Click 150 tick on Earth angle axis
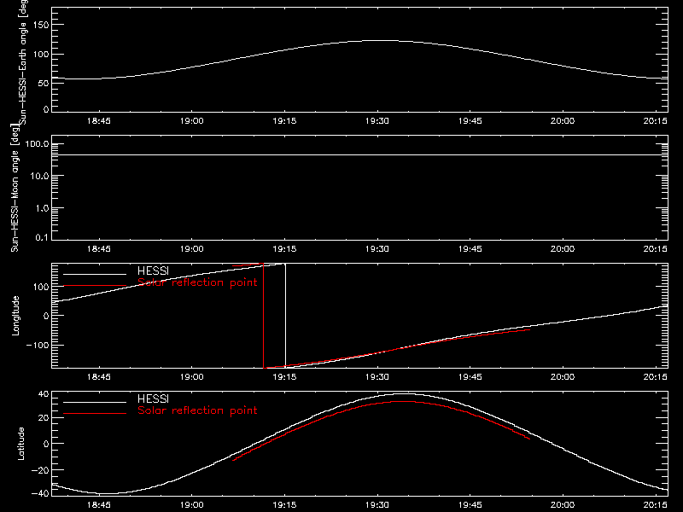Screen dimensions: 683x512 (x=41, y=25)
